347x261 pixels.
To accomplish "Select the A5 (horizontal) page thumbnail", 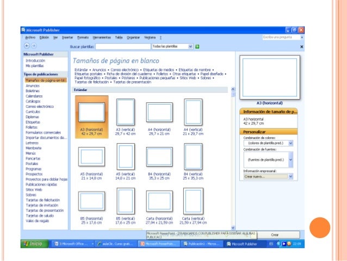I will pyautogui.click(x=91, y=156).
